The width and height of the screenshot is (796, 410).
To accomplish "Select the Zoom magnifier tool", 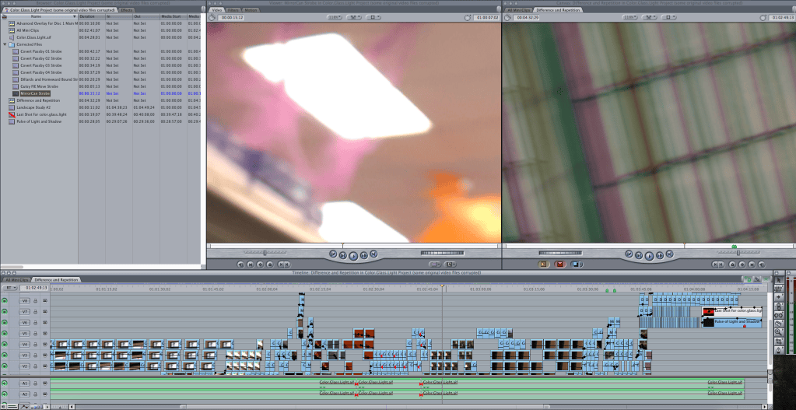I will point(780,332).
